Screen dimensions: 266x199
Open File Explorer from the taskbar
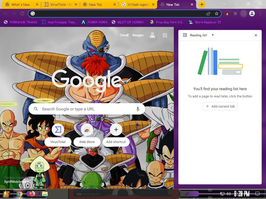[x=45, y=194]
